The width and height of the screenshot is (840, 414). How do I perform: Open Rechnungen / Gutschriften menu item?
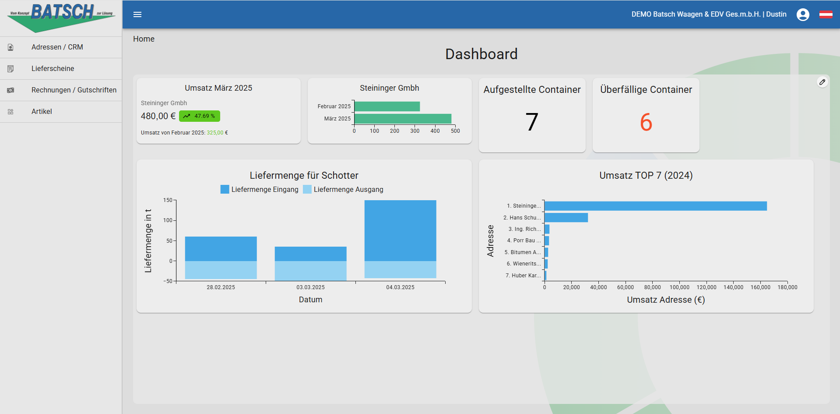[61, 90]
